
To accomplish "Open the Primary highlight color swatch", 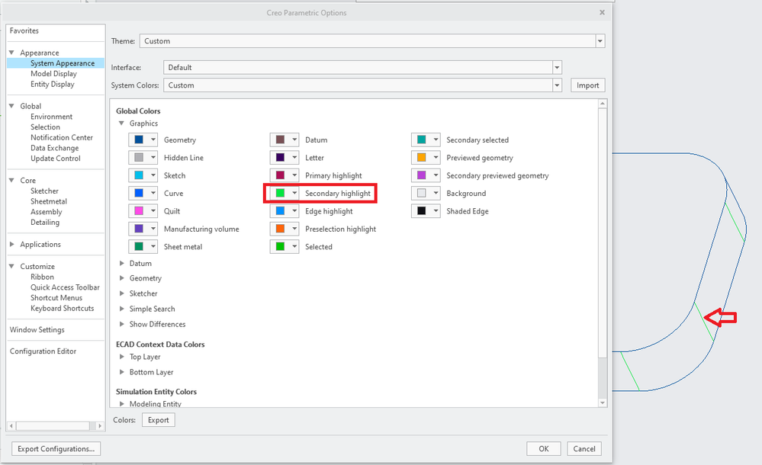I will 285,175.
